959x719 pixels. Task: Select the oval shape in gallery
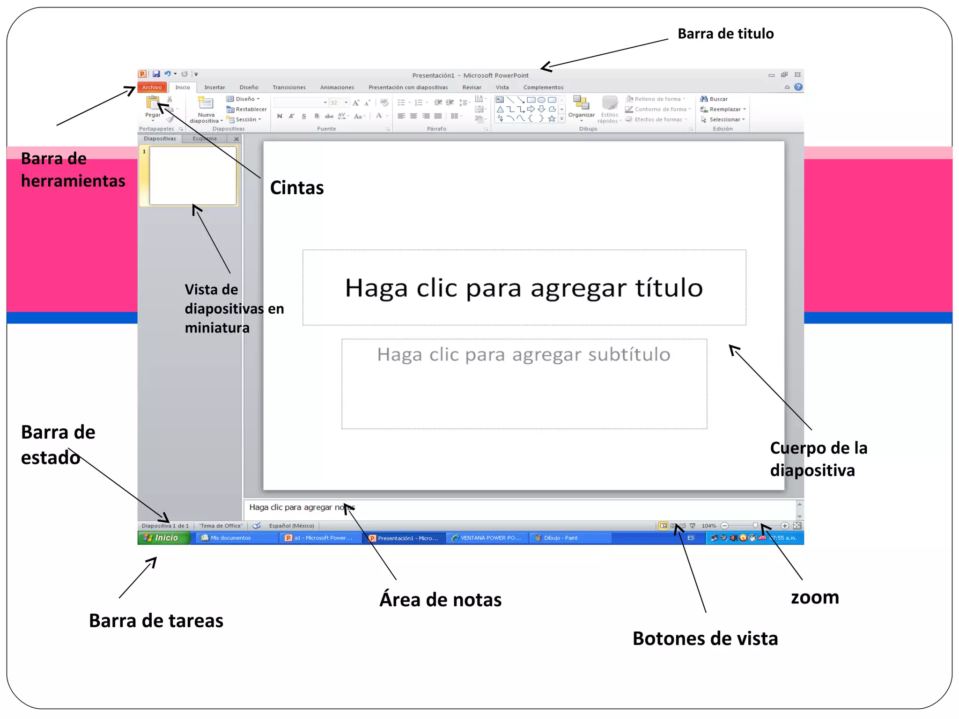541,100
